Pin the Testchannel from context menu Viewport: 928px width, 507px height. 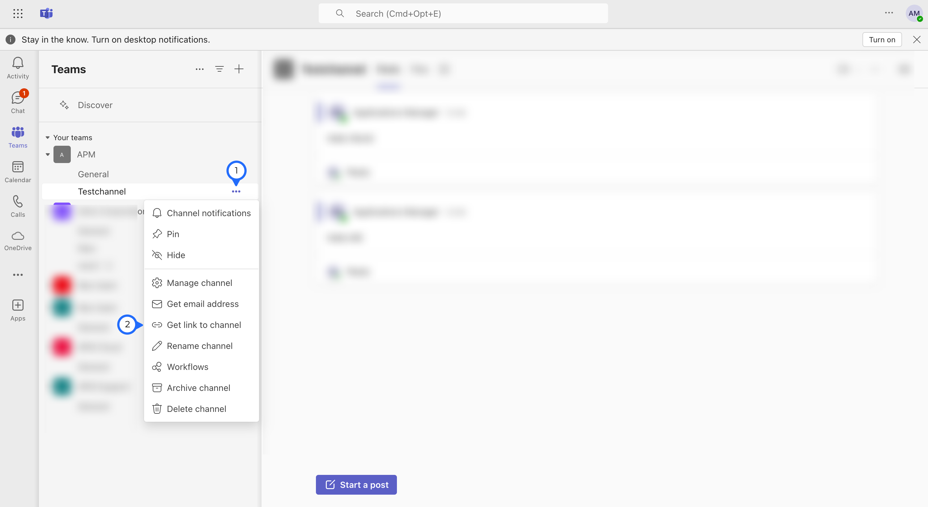click(x=173, y=234)
